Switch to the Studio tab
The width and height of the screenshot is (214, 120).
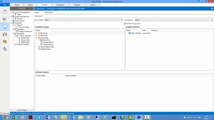(x=30, y=5)
